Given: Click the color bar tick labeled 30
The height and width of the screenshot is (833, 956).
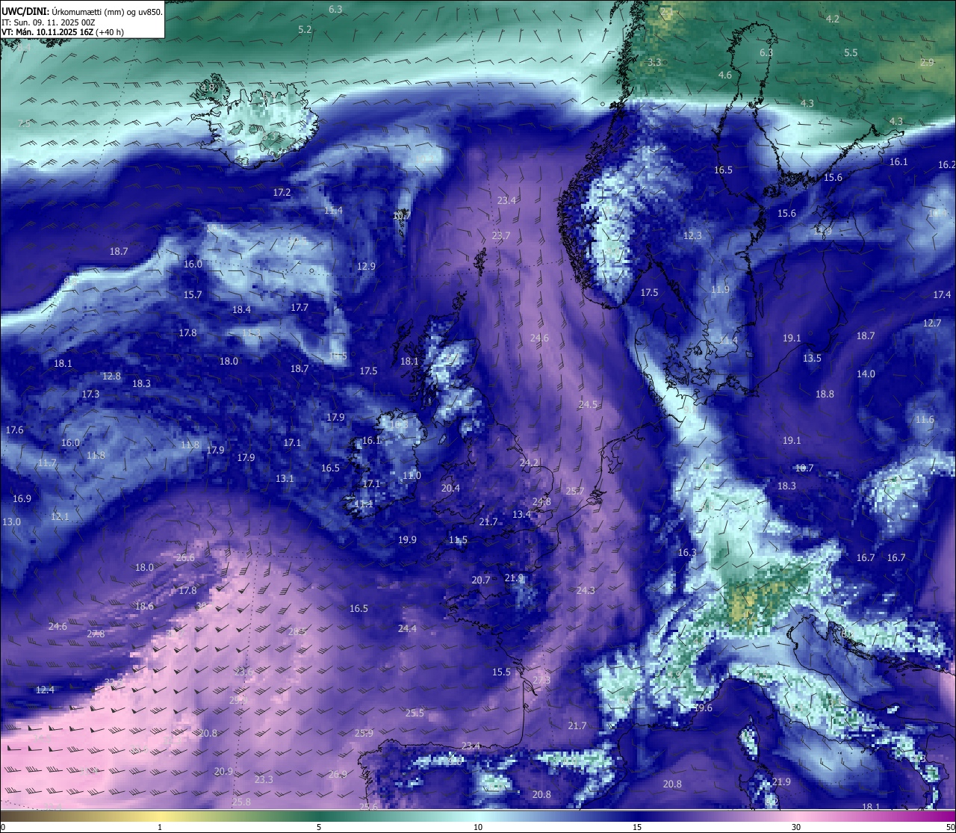Looking at the screenshot, I should point(796,827).
